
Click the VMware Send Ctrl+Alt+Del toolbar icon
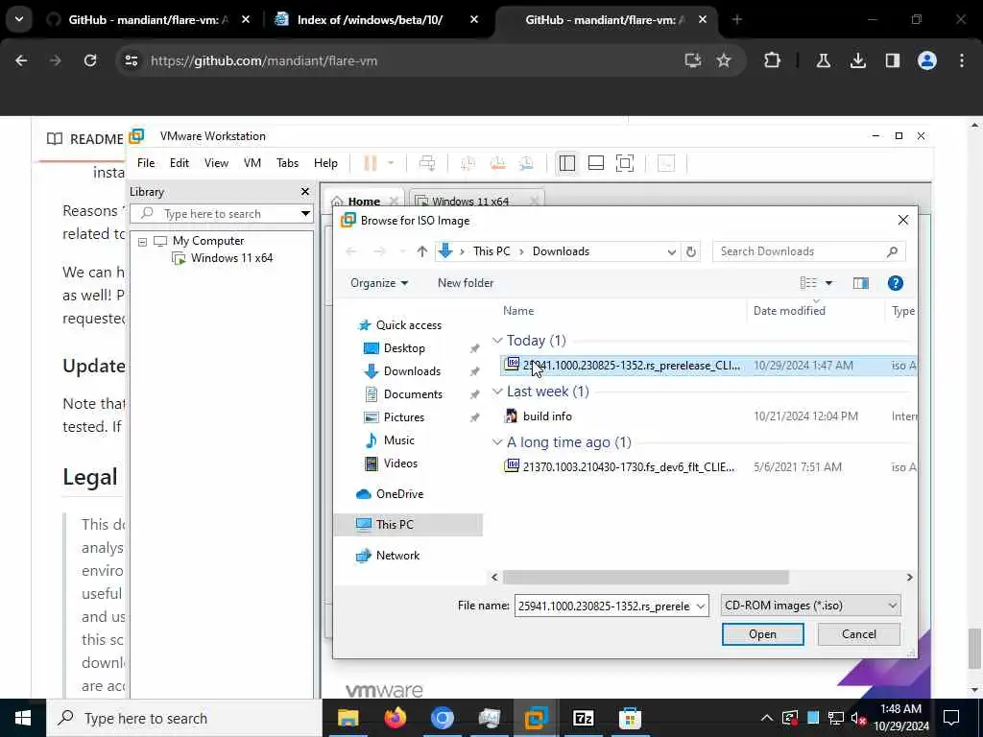click(427, 163)
